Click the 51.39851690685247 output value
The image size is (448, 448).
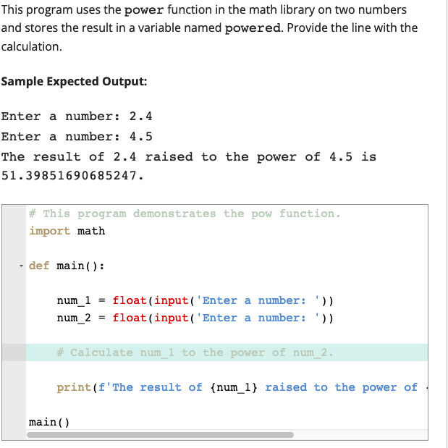pyautogui.click(x=72, y=175)
